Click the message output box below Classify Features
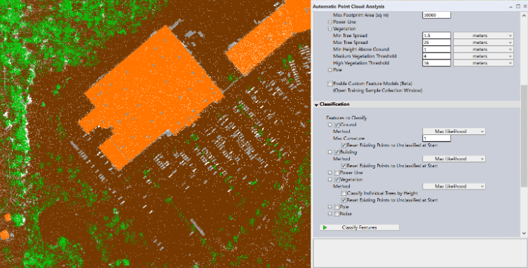Image resolution: width=528 pixels, height=268 pixels. pos(419,253)
